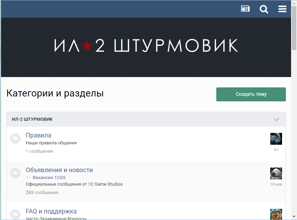
Task: Click the Правила forum speech bubble icon
Action: (x=15, y=138)
